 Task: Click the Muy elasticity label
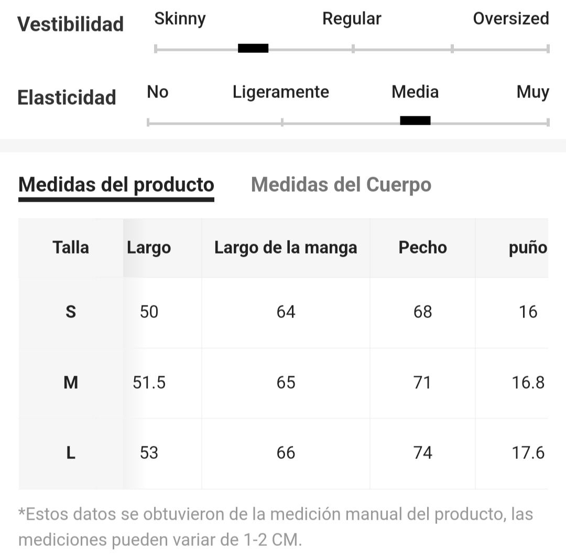pos(533,92)
